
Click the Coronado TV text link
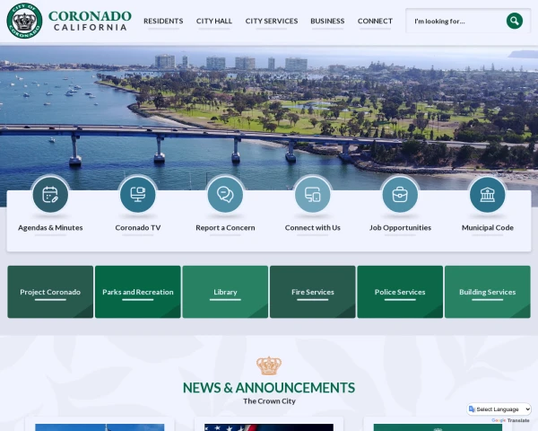(138, 227)
